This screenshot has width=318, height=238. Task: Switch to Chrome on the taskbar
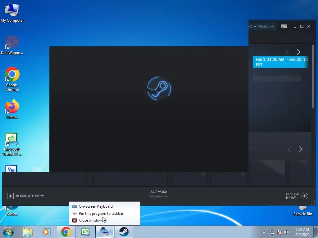tap(66, 232)
